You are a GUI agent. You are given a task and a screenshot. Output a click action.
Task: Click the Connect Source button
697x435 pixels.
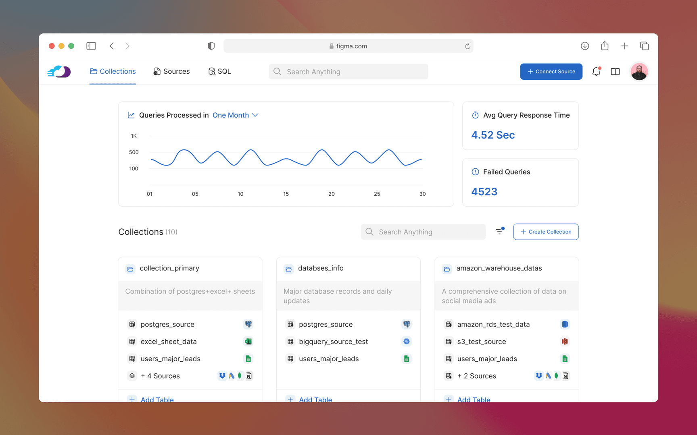[551, 71]
